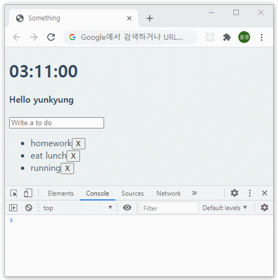The width and height of the screenshot is (278, 280).
Task: Click the faded extension icon beside address bar
Action: tap(210, 37)
